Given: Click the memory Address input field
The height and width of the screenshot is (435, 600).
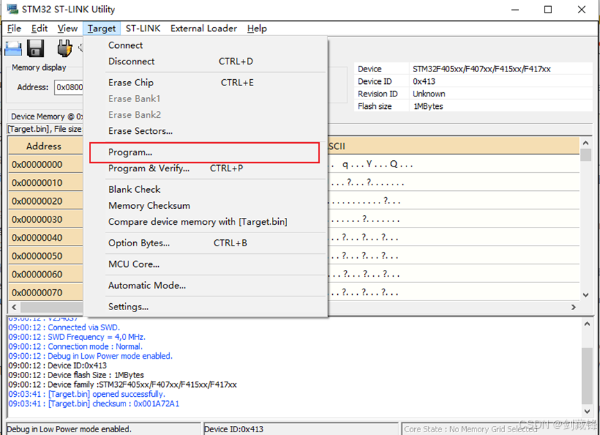Looking at the screenshot, I should click(69, 87).
